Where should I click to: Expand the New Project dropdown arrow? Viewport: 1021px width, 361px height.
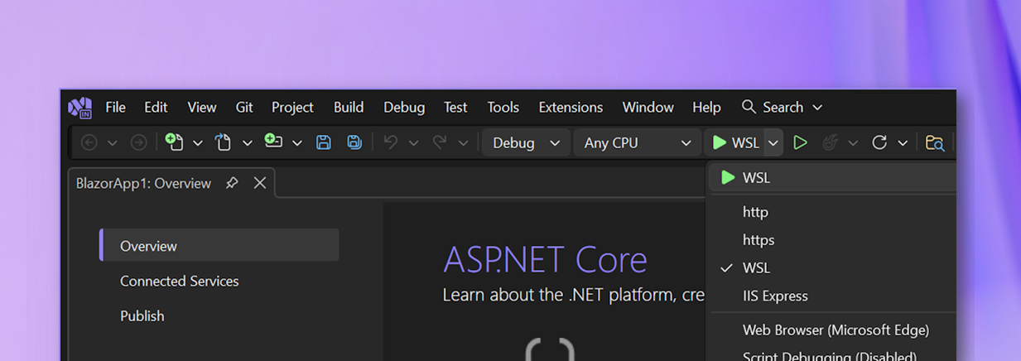(198, 143)
